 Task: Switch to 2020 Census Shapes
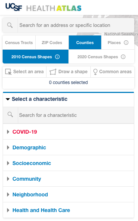(101, 57)
